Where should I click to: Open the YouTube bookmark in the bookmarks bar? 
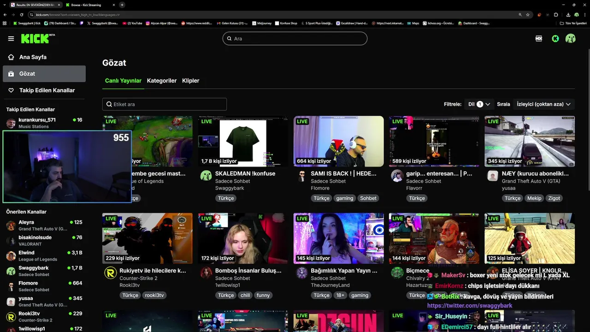pyautogui.click(x=132, y=23)
